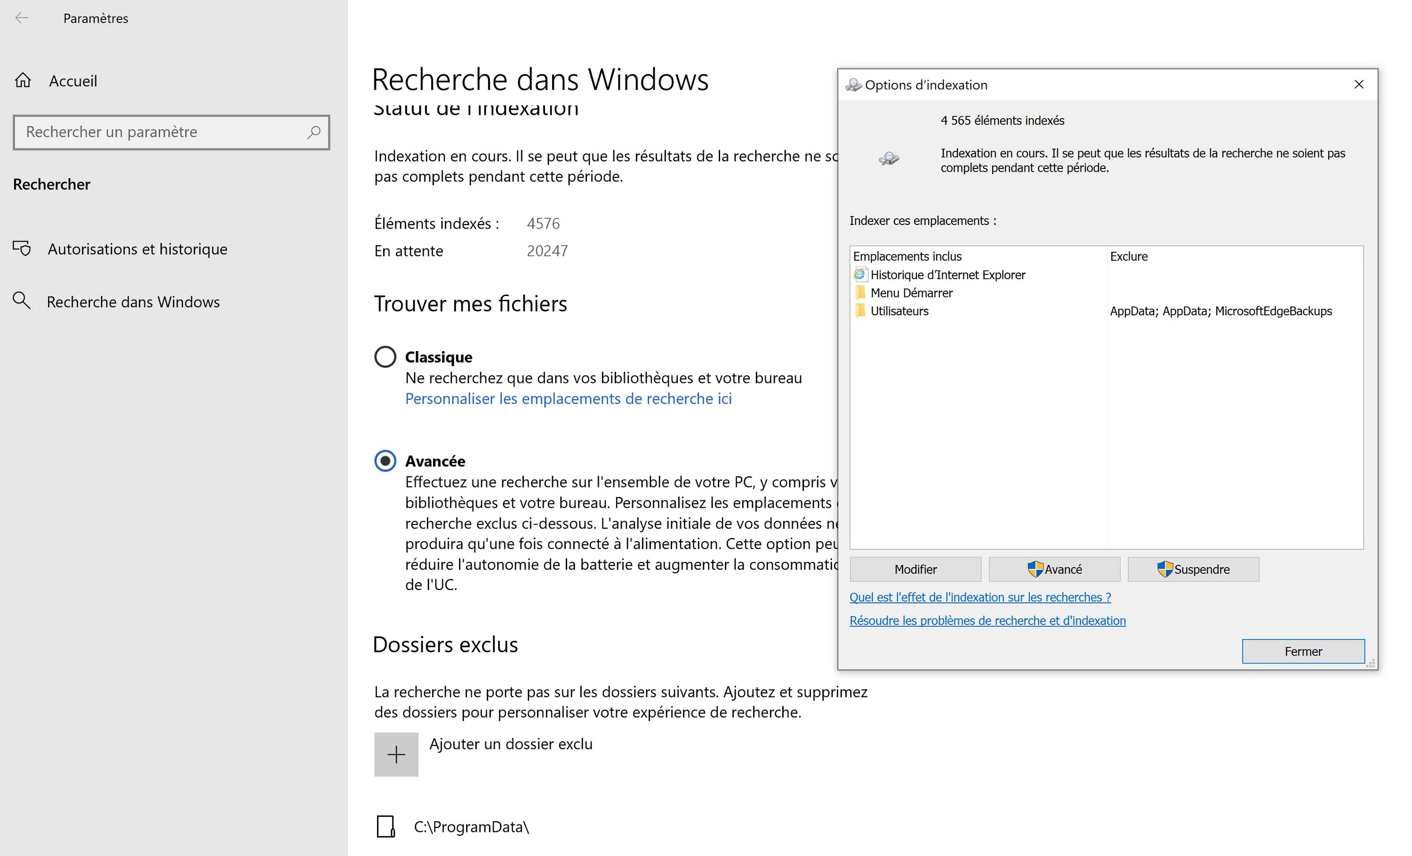
Task: Open link about indexing effect on searches
Action: pos(980,597)
